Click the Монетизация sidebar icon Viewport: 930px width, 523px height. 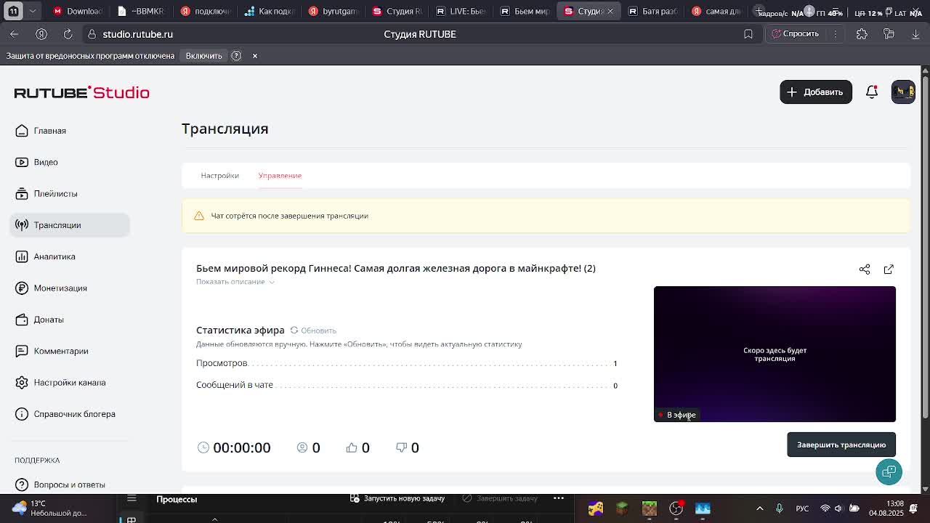pos(22,288)
